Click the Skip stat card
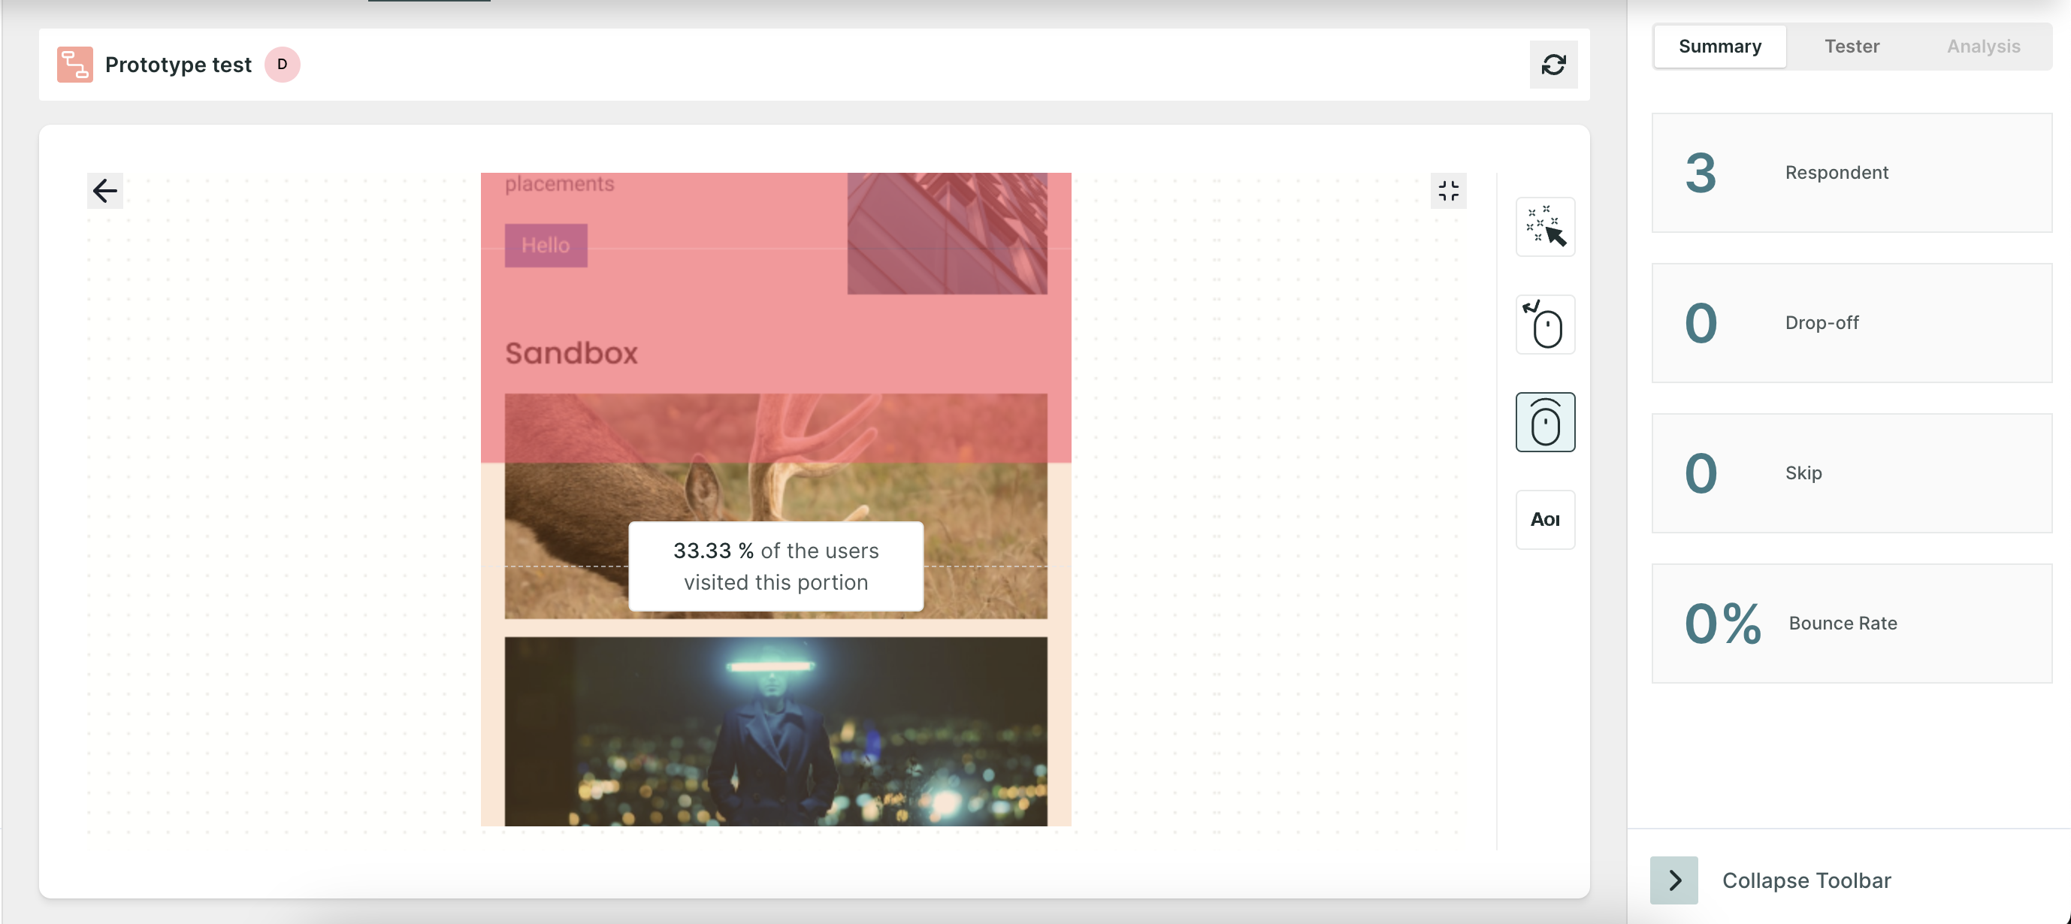This screenshot has width=2071, height=924. pos(1852,473)
